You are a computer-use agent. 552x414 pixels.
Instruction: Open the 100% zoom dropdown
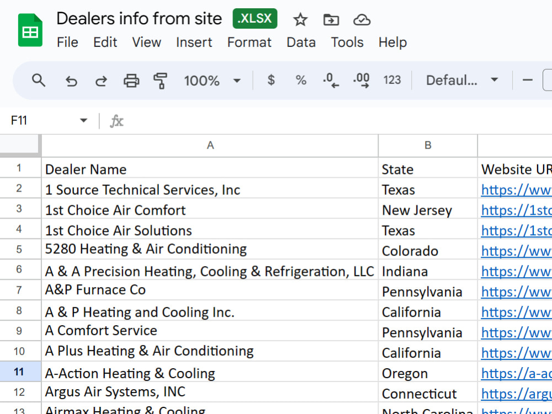tap(212, 81)
